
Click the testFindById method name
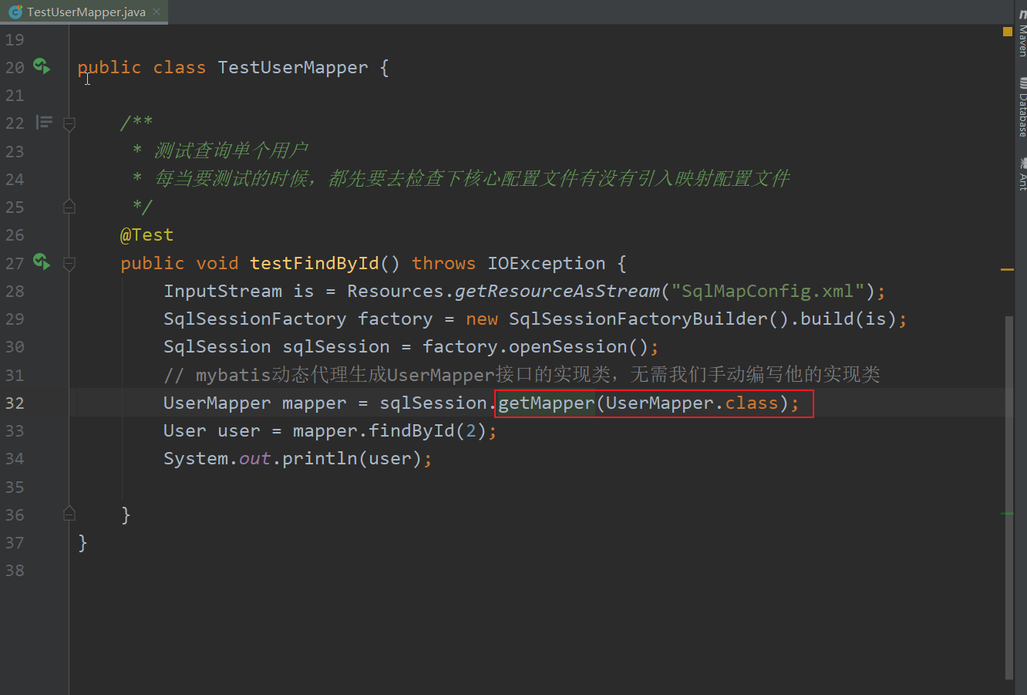pyautogui.click(x=315, y=263)
